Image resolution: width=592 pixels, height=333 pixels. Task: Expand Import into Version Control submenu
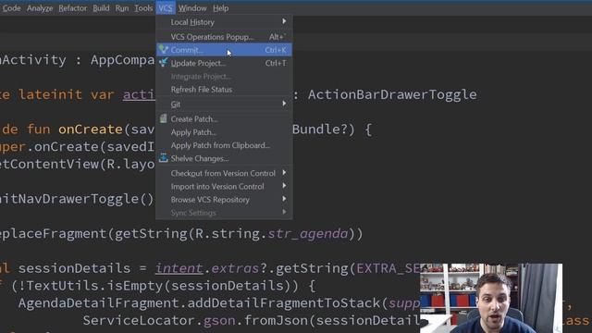click(x=224, y=187)
